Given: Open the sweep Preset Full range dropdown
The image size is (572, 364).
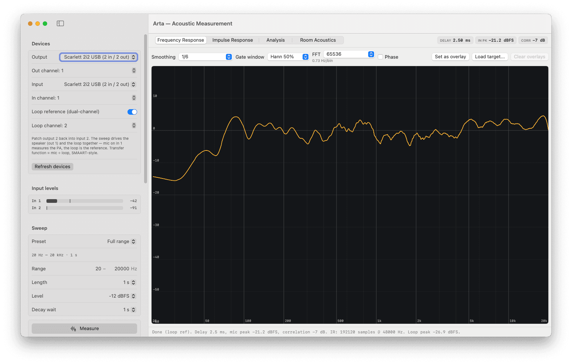Looking at the screenshot, I should (121, 242).
